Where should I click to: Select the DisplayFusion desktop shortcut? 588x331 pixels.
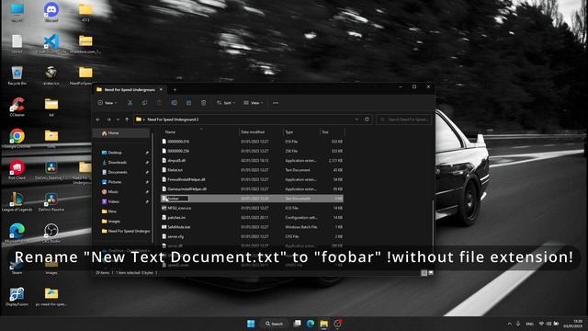pos(17,296)
